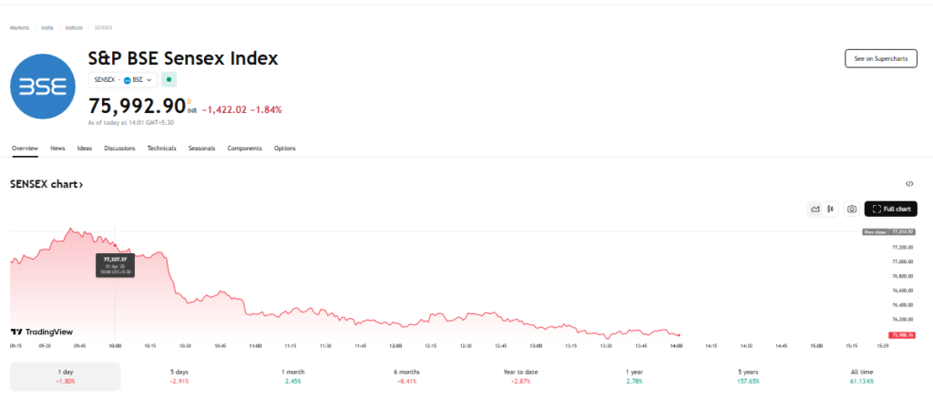Select the All time range
933x399 pixels.
coord(862,376)
